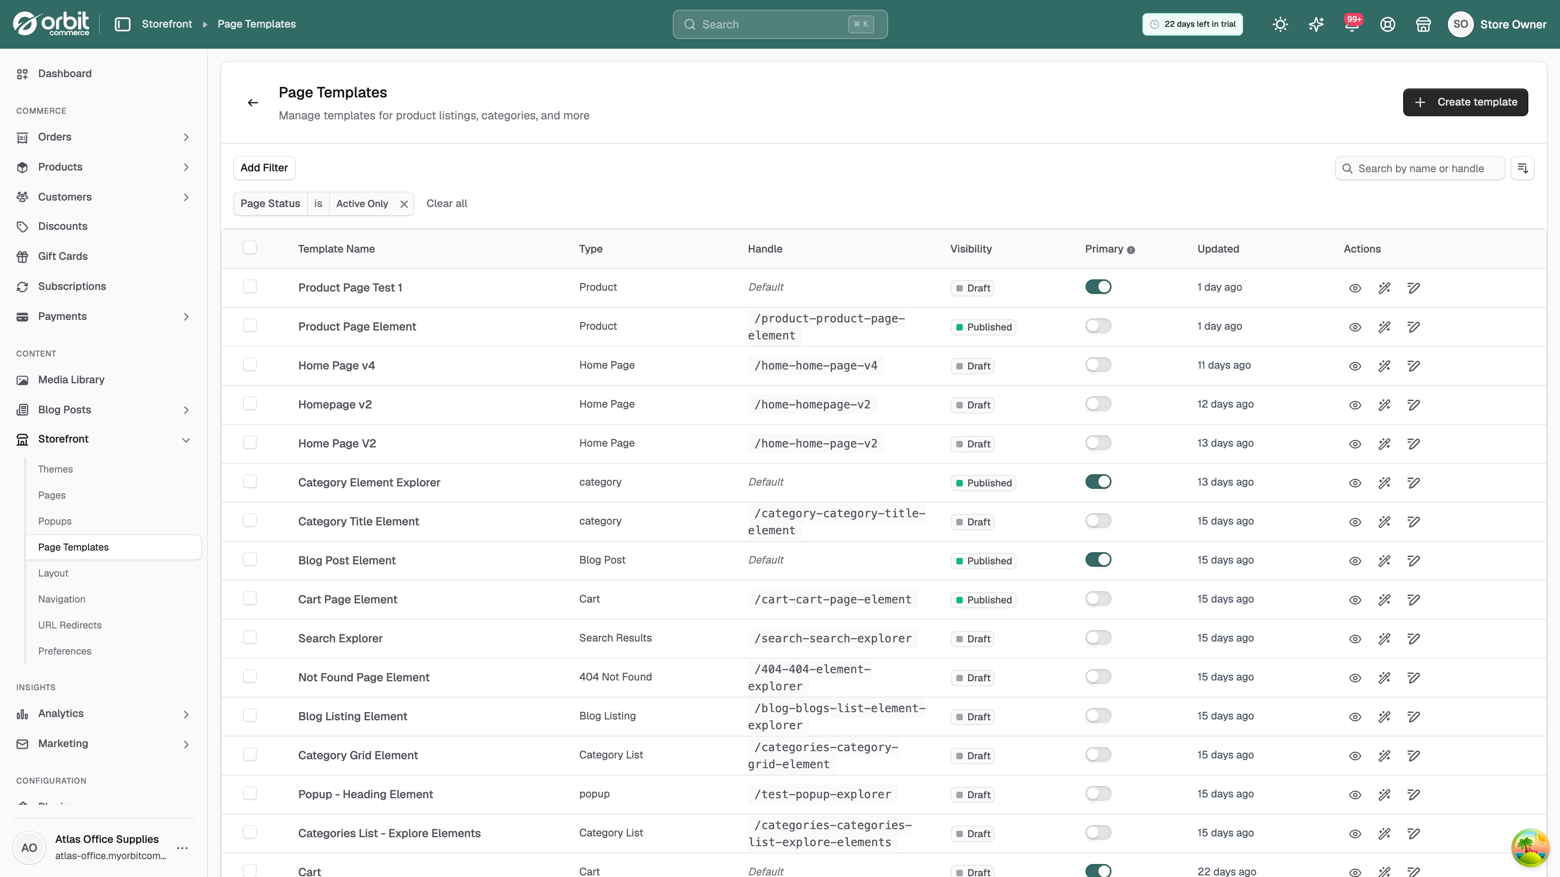1560x877 pixels.
Task: Check the Product Page Test 1 row
Action: tap(249, 286)
